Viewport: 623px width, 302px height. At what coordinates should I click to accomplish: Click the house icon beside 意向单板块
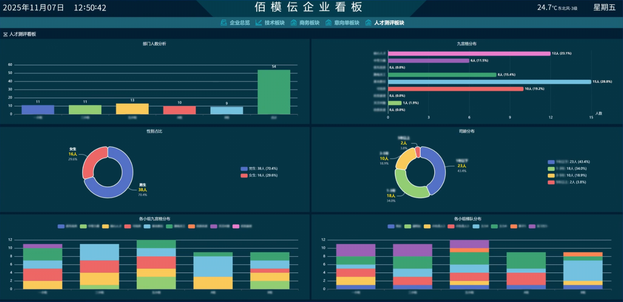click(329, 23)
